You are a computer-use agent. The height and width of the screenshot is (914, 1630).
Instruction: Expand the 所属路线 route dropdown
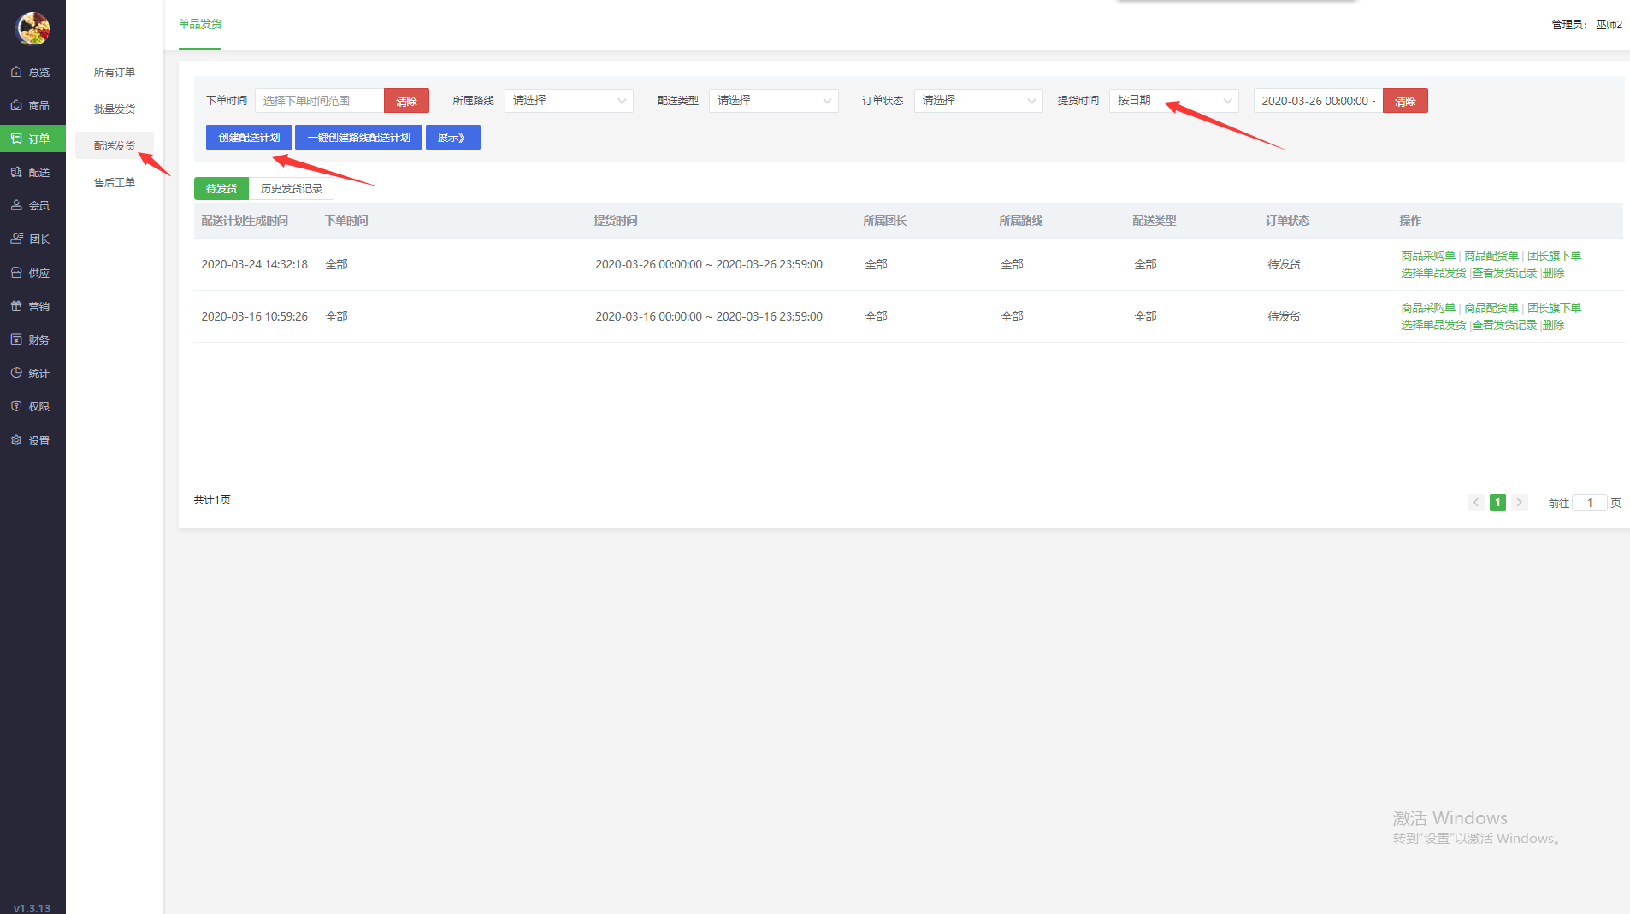(x=569, y=101)
